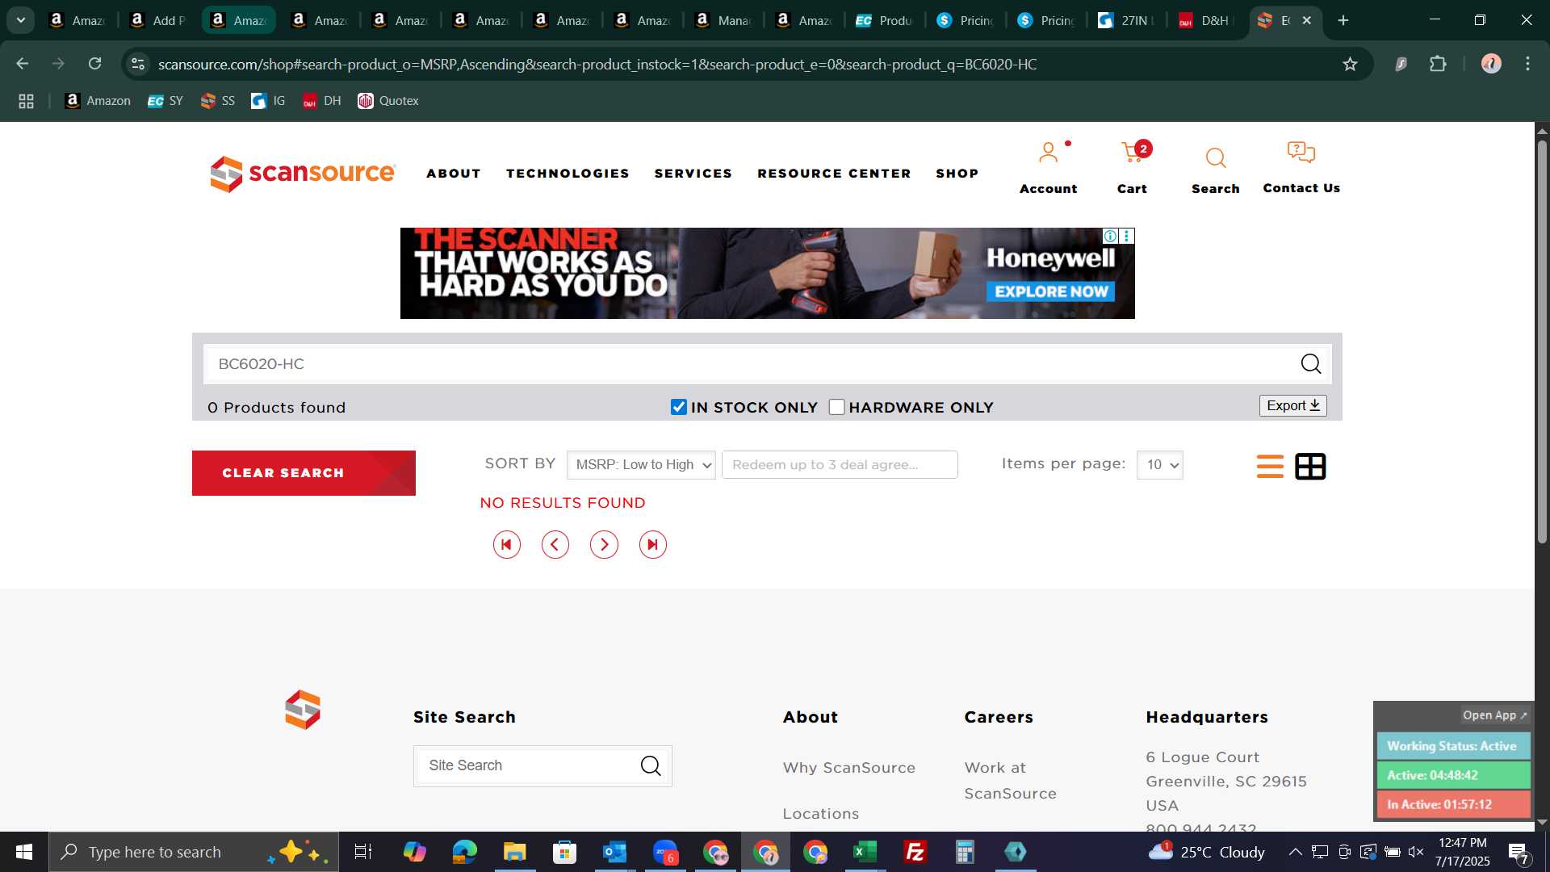
Task: Go to first results page
Action: (x=507, y=545)
